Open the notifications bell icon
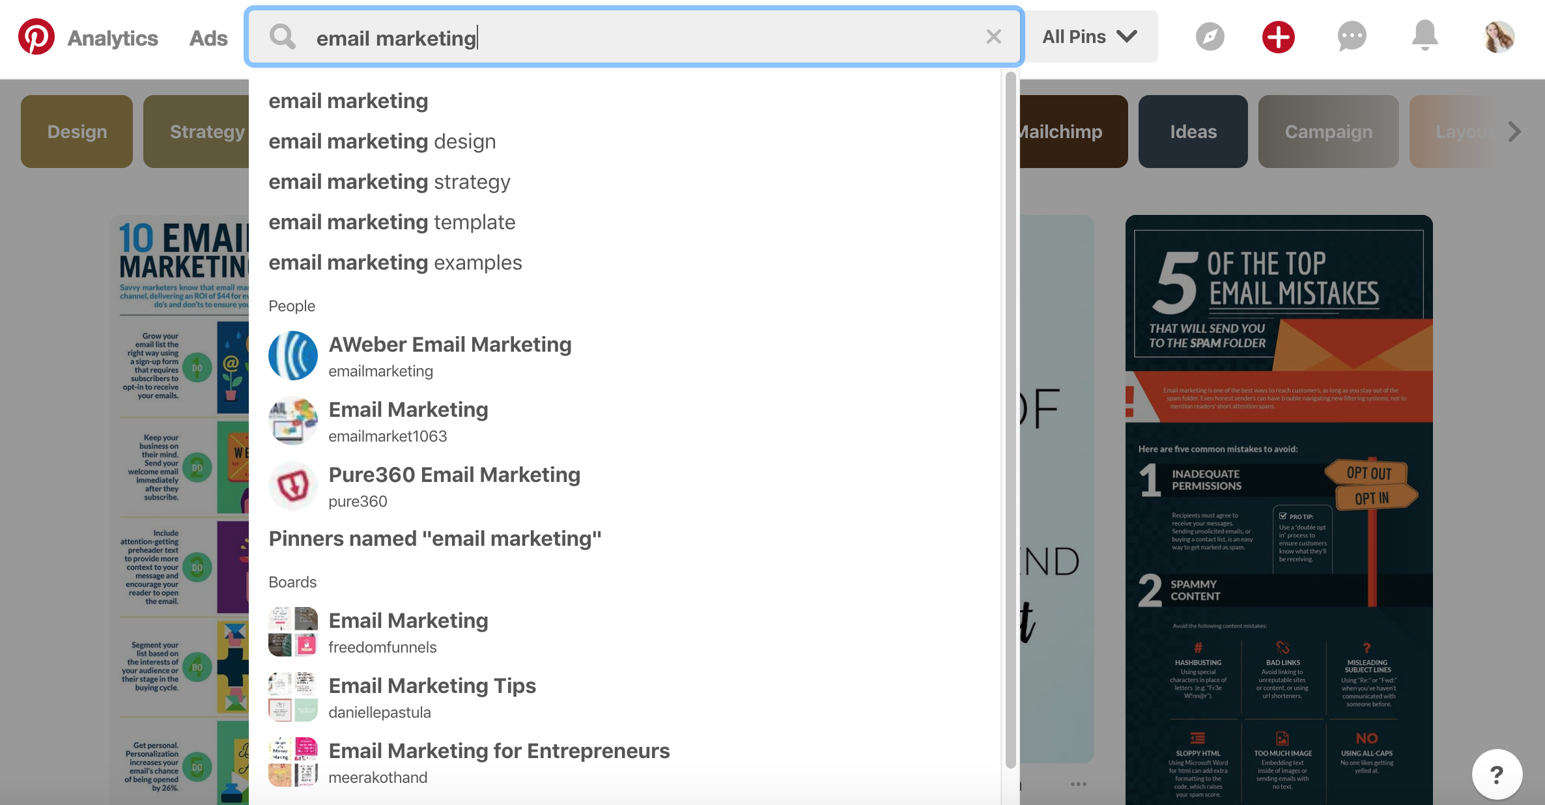This screenshot has width=1545, height=805. [x=1425, y=36]
